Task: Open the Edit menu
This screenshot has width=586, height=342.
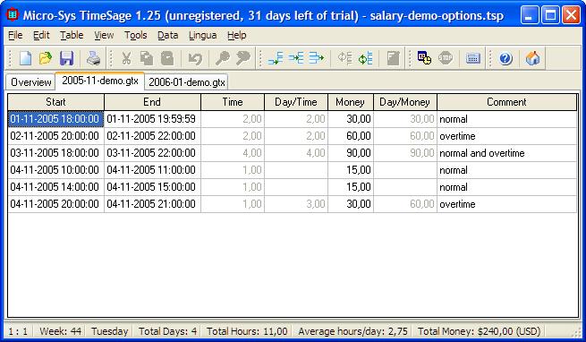Action: tap(41, 35)
